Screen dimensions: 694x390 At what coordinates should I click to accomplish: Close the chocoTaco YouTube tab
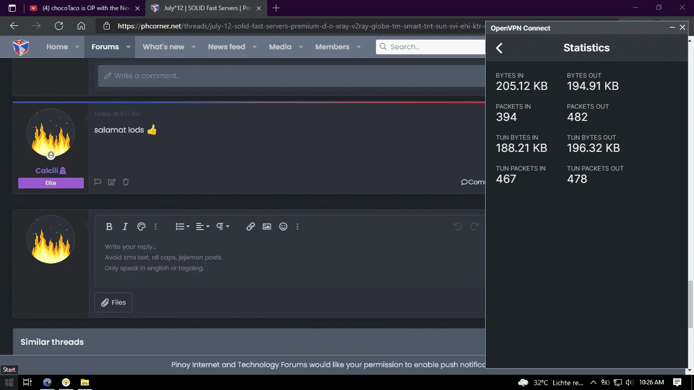pyautogui.click(x=137, y=8)
